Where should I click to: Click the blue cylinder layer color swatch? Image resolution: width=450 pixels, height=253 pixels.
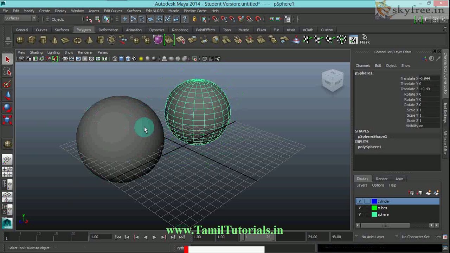[x=374, y=201]
